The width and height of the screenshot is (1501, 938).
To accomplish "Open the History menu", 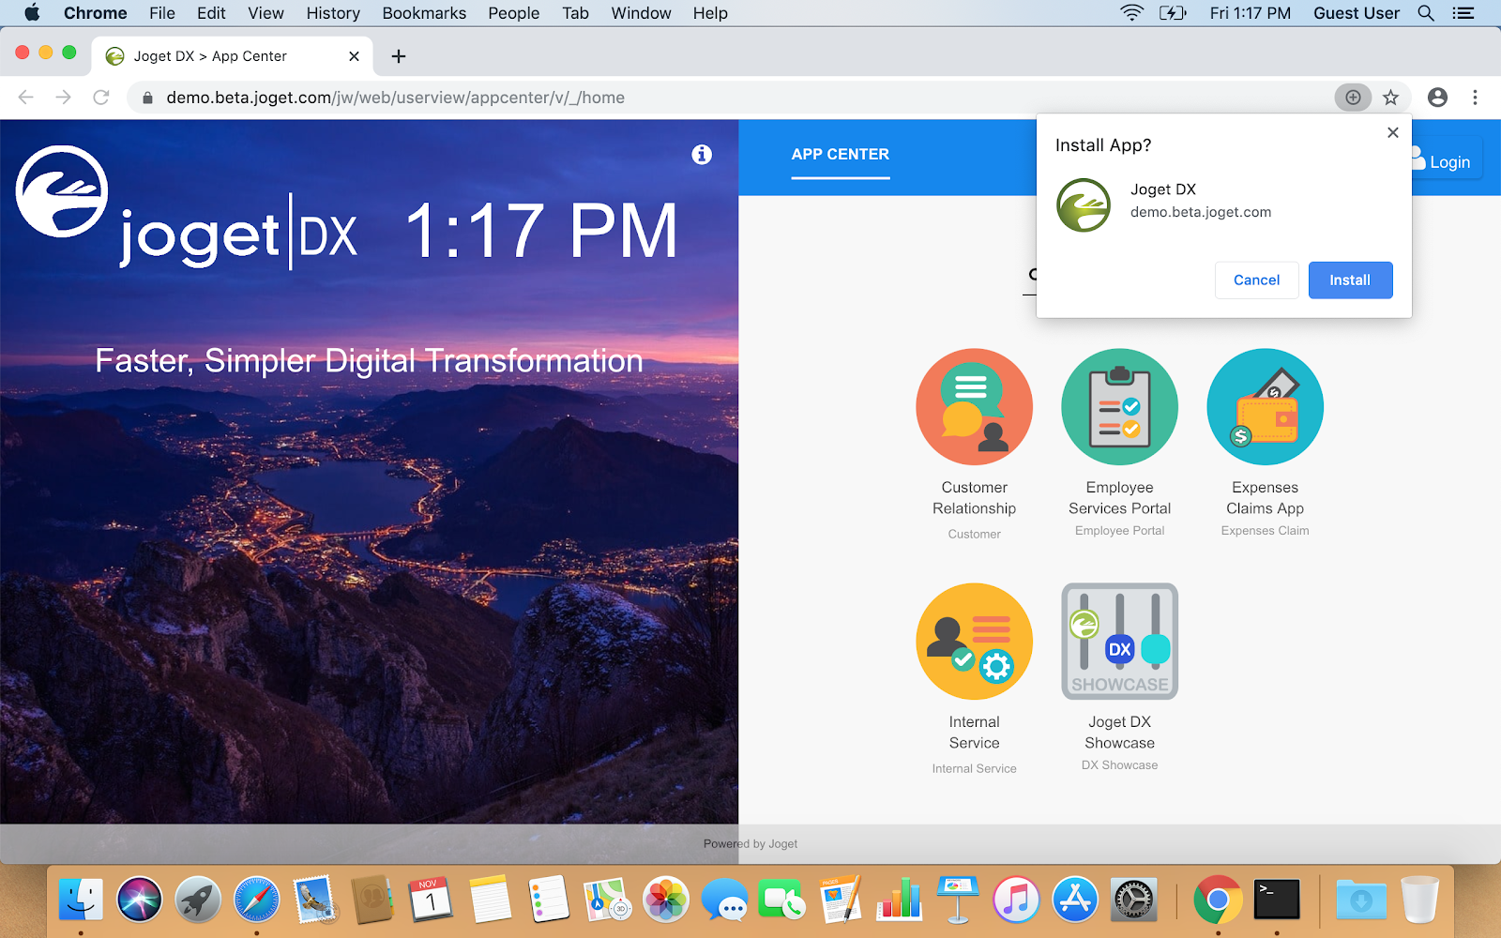I will tap(333, 13).
